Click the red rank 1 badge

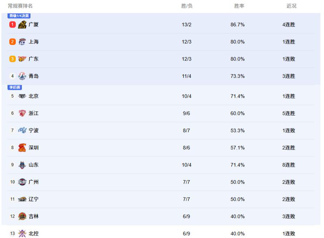[13, 25]
